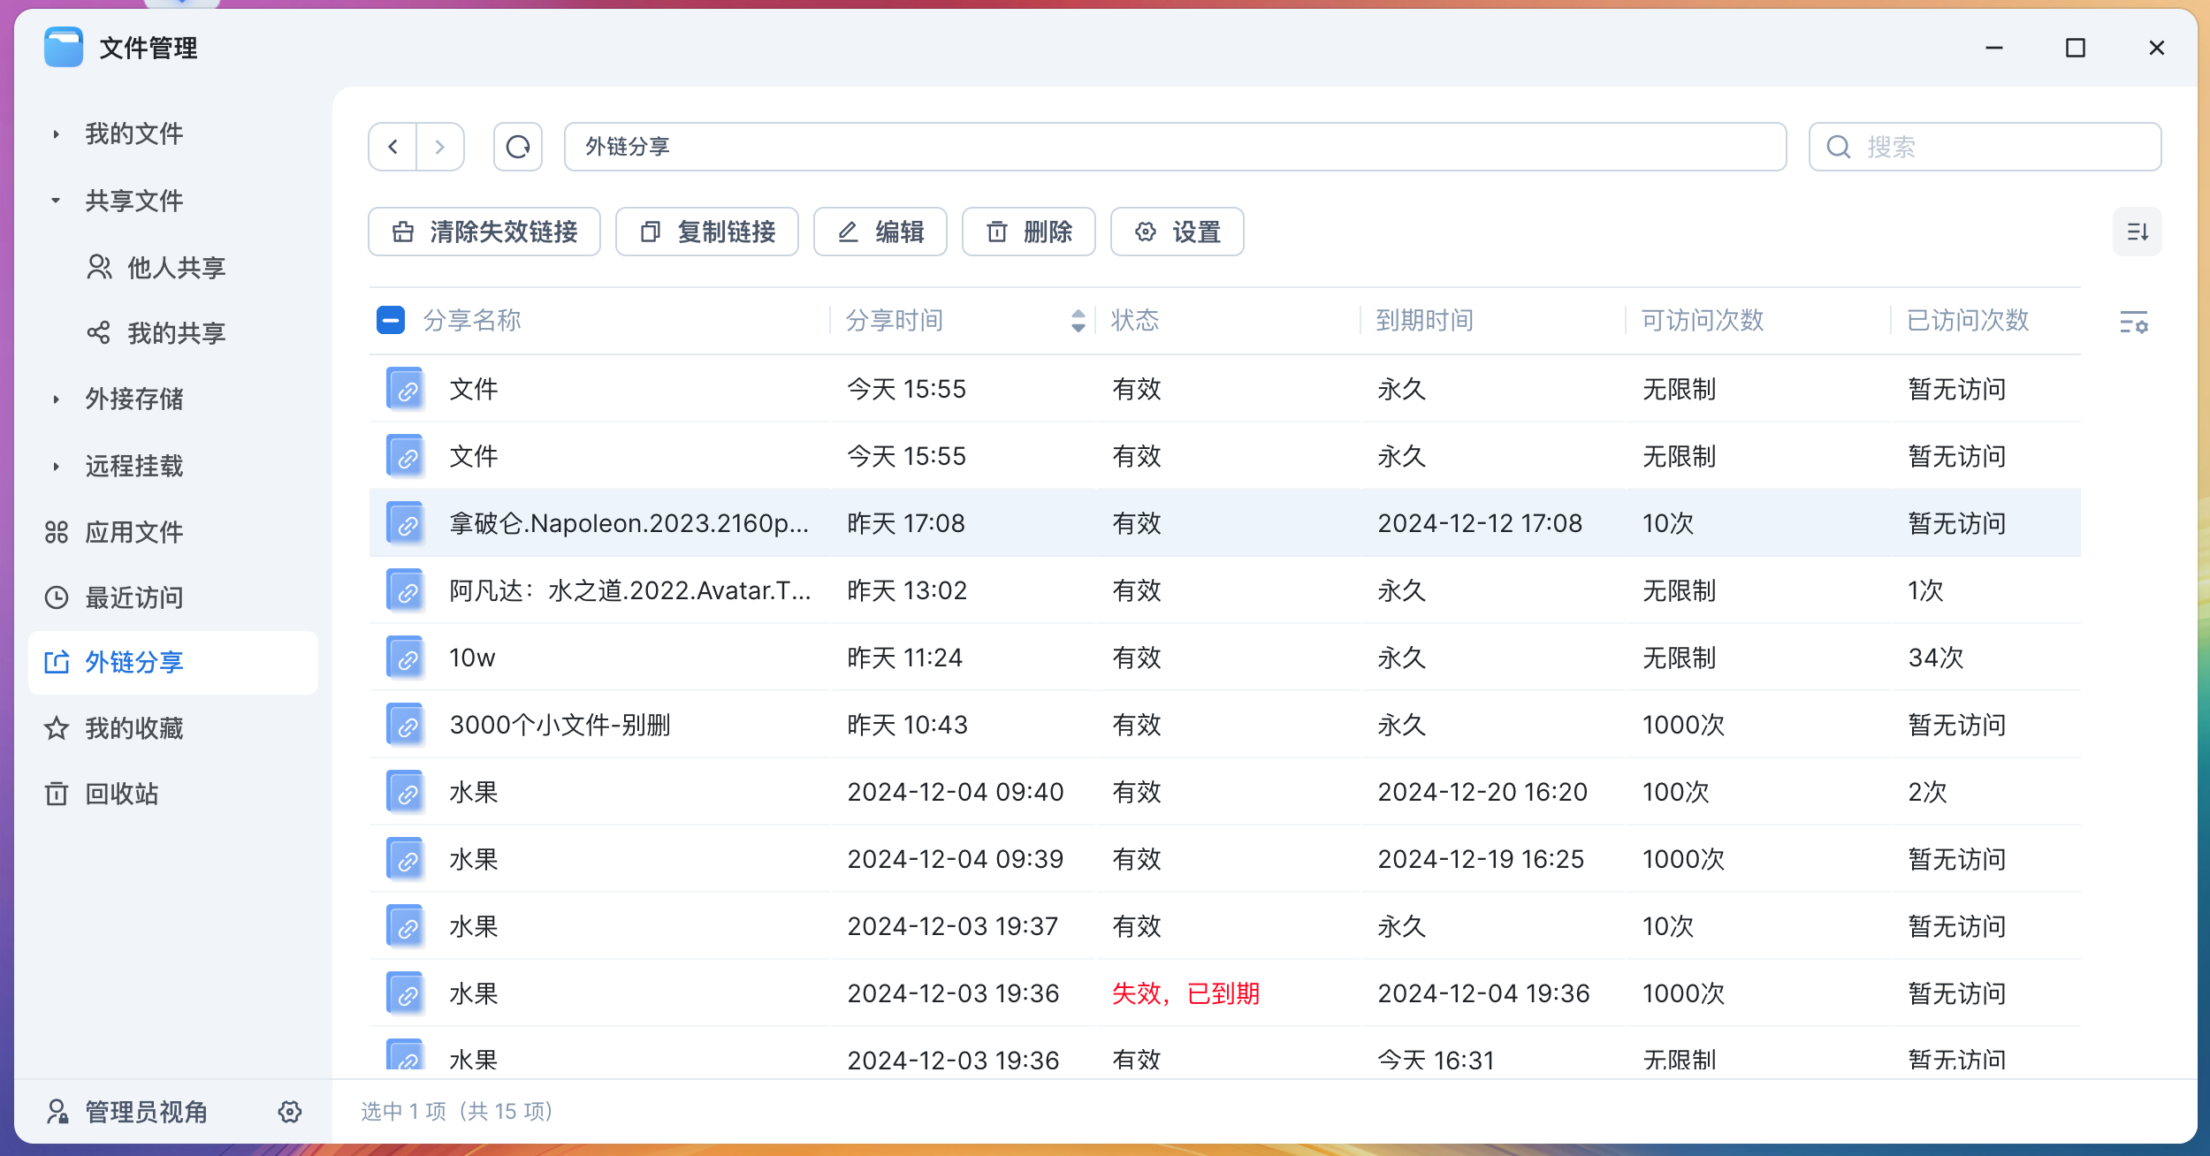The width and height of the screenshot is (2210, 1156).
Task: Collapse the 共享文件 tree node
Action: pos(56,201)
